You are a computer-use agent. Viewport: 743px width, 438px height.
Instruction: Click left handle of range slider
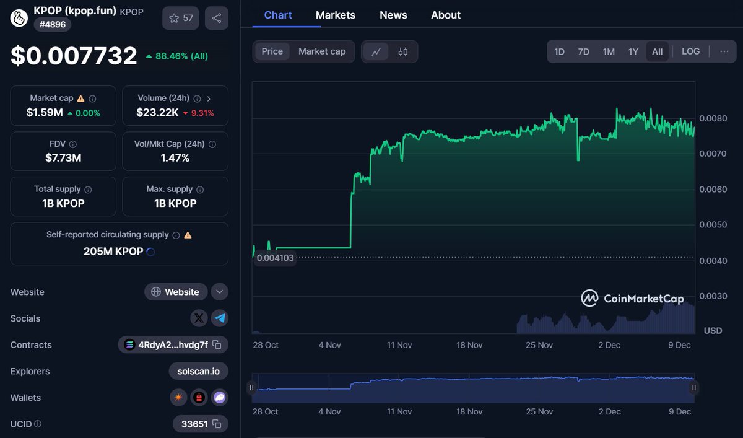(251, 388)
